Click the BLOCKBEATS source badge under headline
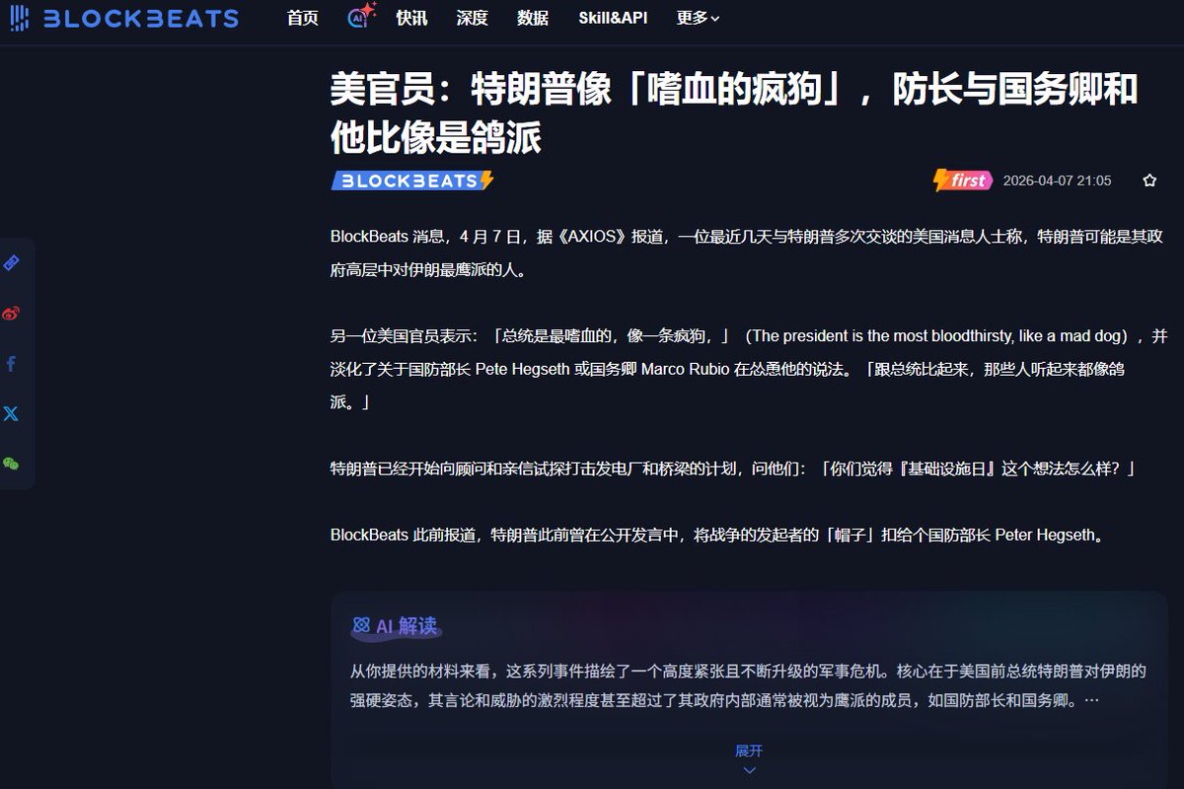Screen dimensions: 1184x789 click(412, 180)
